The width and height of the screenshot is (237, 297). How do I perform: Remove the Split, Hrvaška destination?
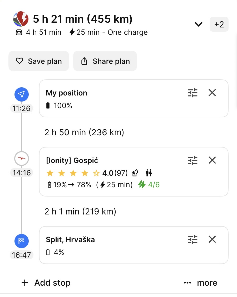212,239
